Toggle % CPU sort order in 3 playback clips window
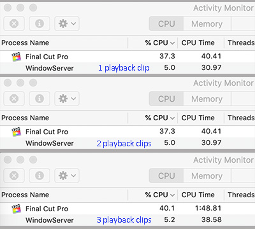Viewport: 255px width, 229px height. pos(160,195)
